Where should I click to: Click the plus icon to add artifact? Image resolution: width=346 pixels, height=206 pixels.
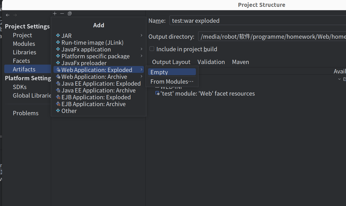[55, 14]
